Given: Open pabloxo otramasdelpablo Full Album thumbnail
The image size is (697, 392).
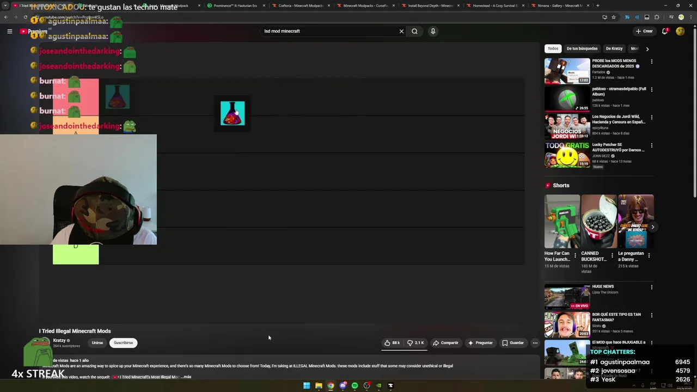Looking at the screenshot, I should point(567,99).
